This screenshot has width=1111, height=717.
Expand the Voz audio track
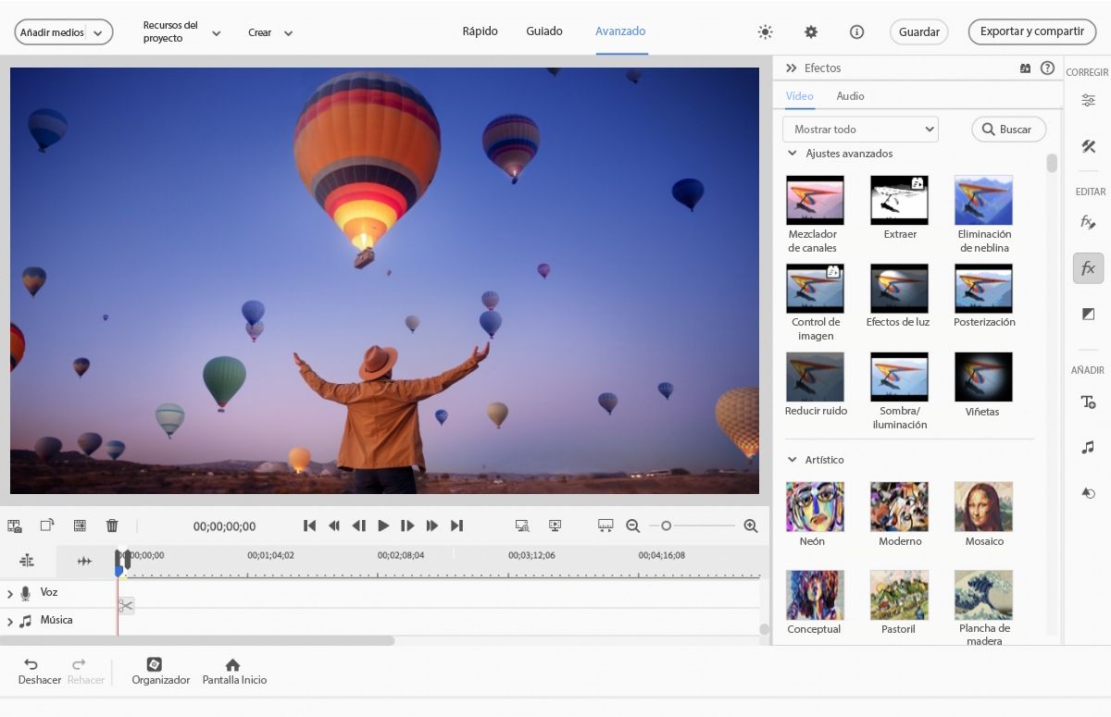point(10,594)
